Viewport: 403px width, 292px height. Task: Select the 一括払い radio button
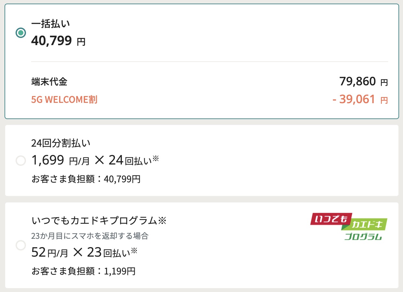tap(21, 33)
